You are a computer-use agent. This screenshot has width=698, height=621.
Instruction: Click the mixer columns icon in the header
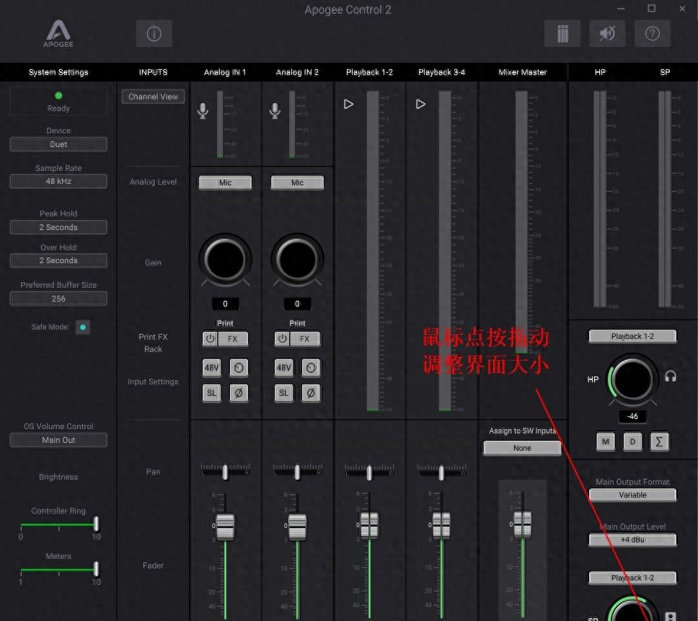point(562,33)
